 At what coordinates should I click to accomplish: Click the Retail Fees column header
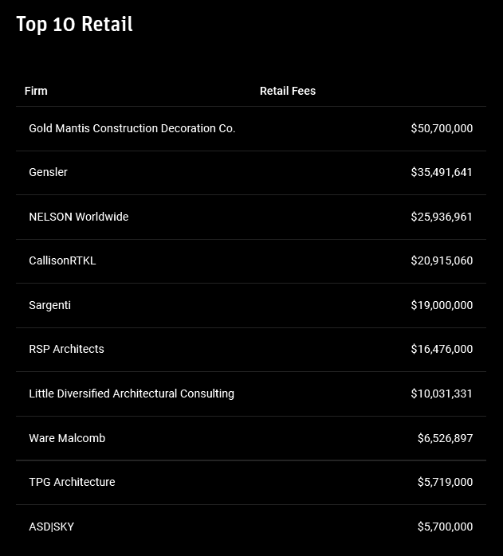(288, 91)
